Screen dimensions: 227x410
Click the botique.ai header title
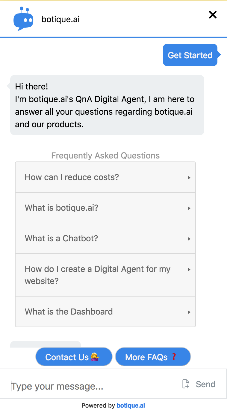[x=60, y=20]
